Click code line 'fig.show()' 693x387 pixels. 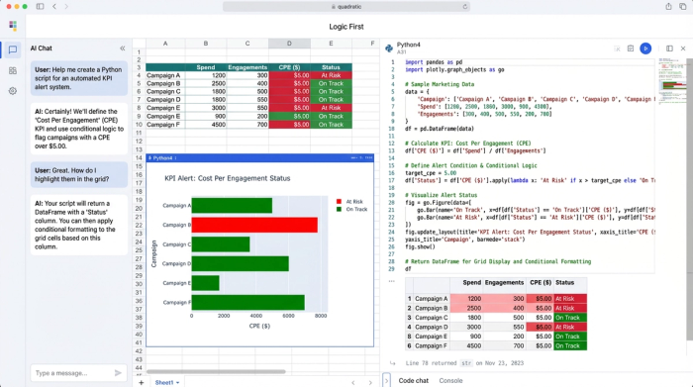coord(420,247)
